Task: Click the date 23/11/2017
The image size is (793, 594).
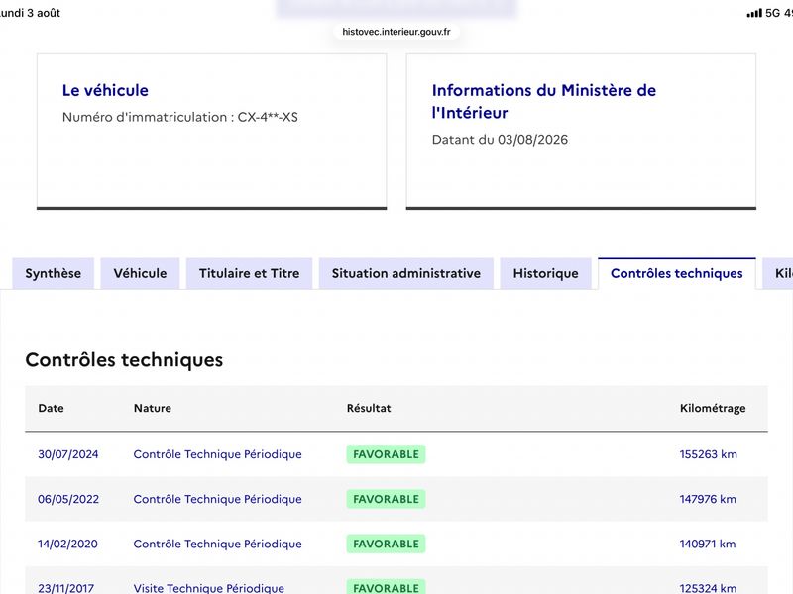Action: pos(65,588)
